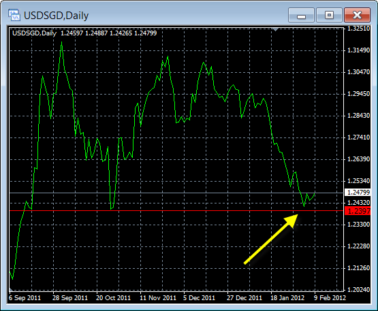
Task: Minimize the USDSGD,Daily chart window
Action: [301, 15]
